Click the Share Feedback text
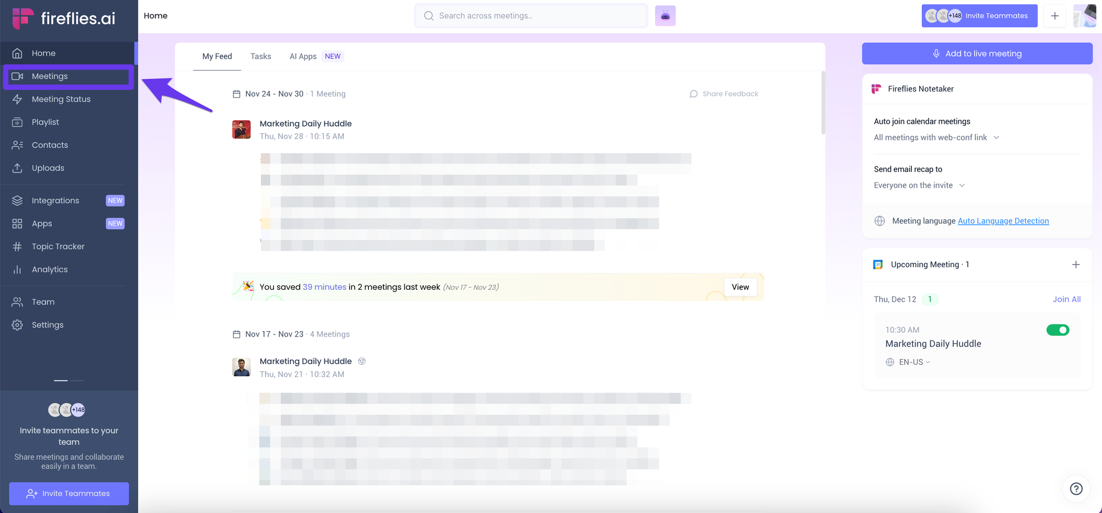 pyautogui.click(x=731, y=94)
